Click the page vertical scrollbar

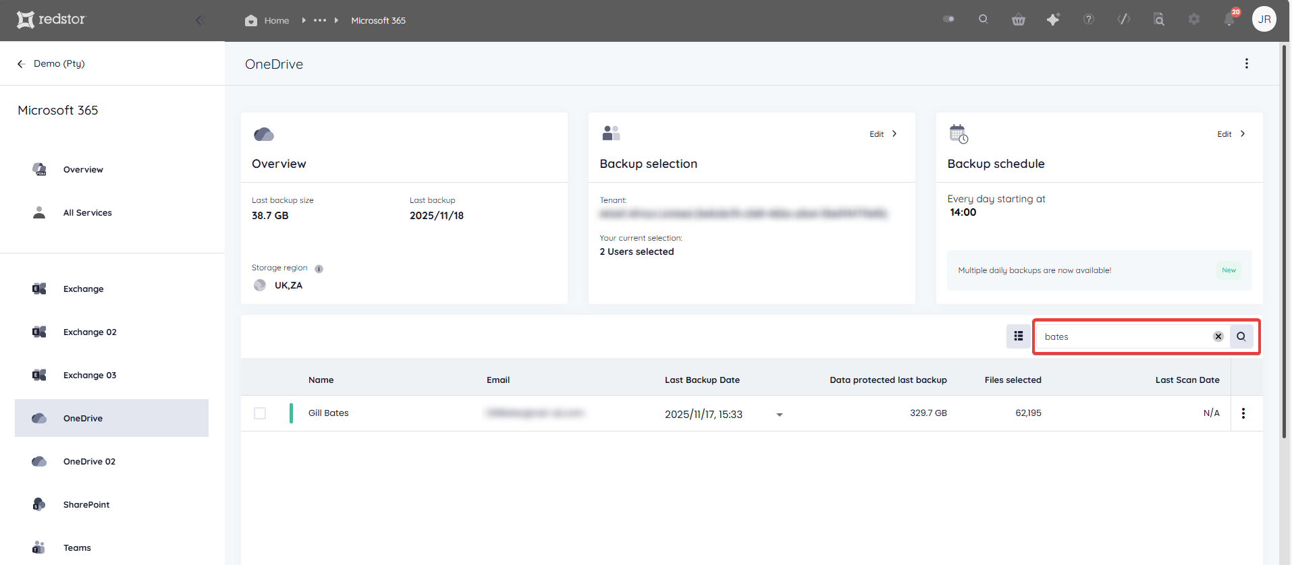1284,243
